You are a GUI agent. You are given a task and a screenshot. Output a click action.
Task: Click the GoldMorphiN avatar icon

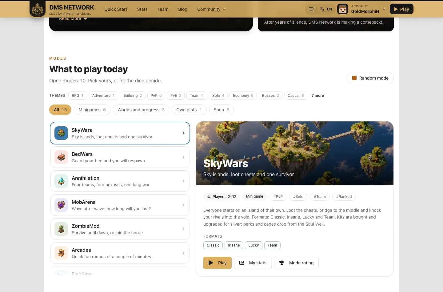(343, 9)
